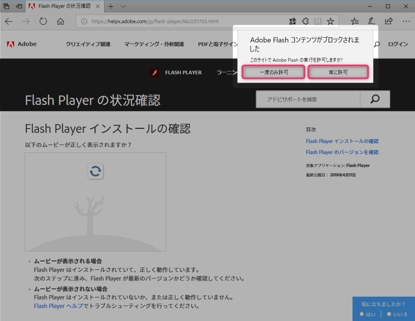This screenshot has height=321, width=415.
Task: Click the Add notes pen icon
Action: click(372, 21)
